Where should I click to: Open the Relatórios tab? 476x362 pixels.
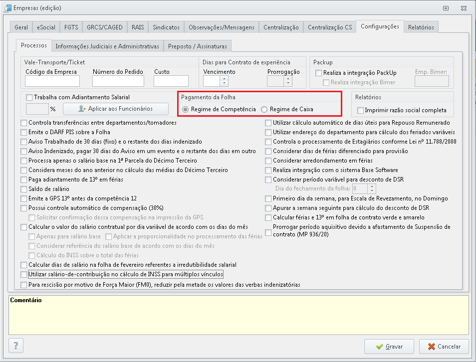point(421,27)
